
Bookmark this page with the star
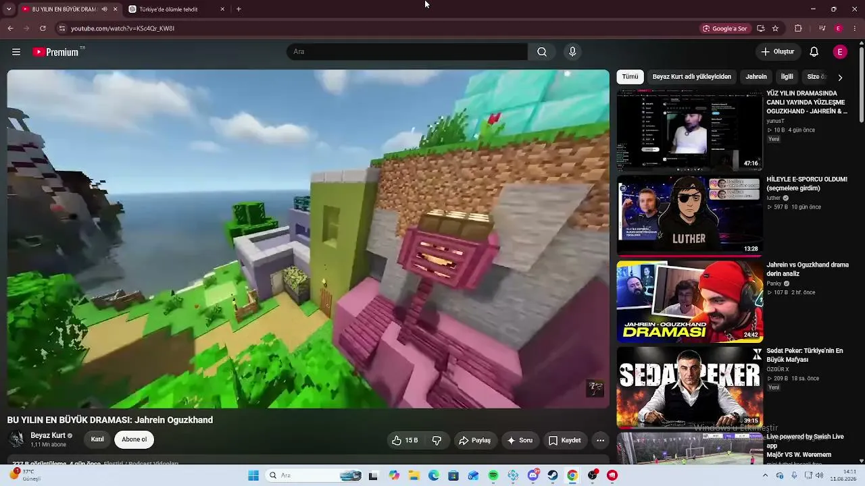click(775, 28)
